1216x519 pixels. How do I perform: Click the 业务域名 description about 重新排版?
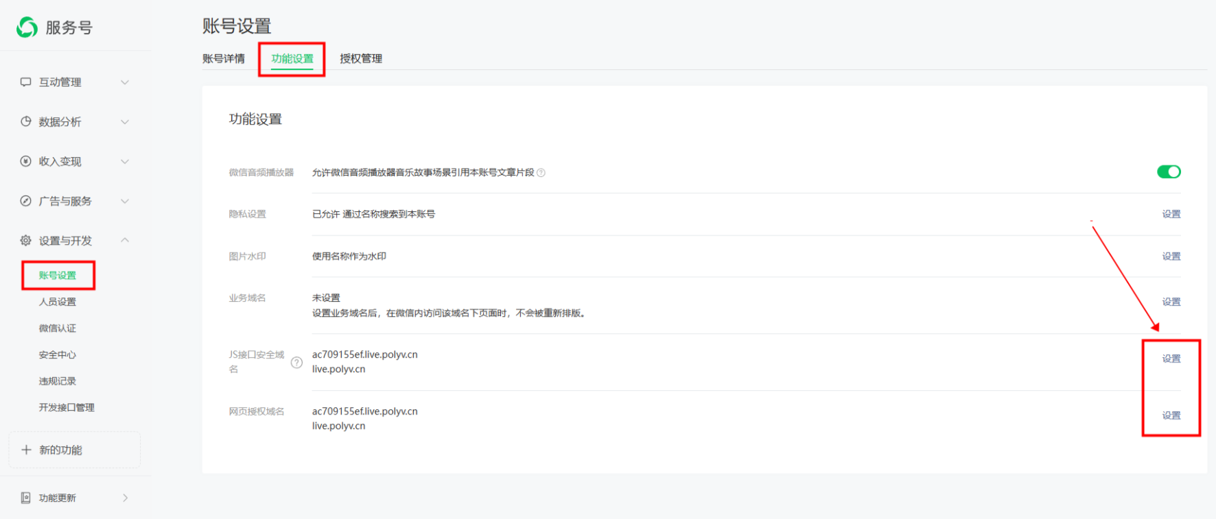click(450, 313)
